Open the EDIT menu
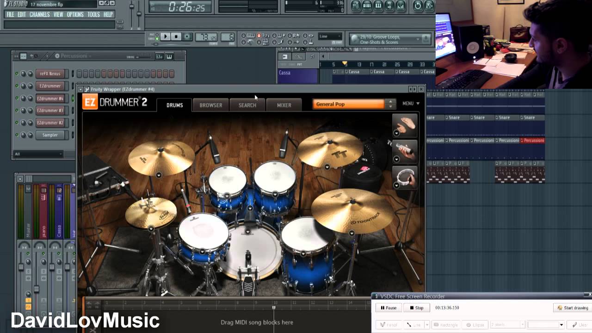This screenshot has width=592, height=333. click(x=22, y=14)
